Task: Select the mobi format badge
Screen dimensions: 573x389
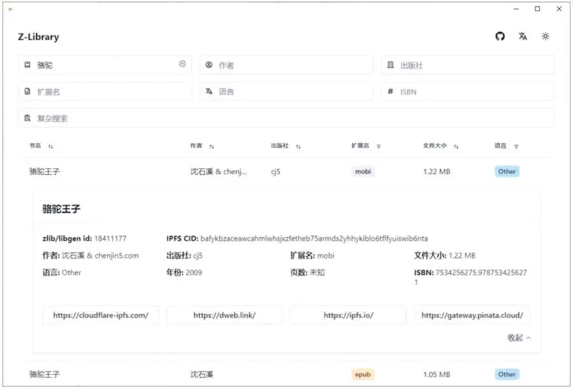Action: pyautogui.click(x=362, y=171)
